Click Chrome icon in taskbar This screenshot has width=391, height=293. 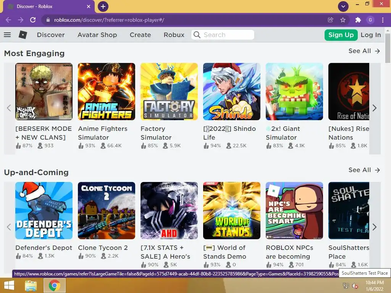pyautogui.click(x=55, y=285)
